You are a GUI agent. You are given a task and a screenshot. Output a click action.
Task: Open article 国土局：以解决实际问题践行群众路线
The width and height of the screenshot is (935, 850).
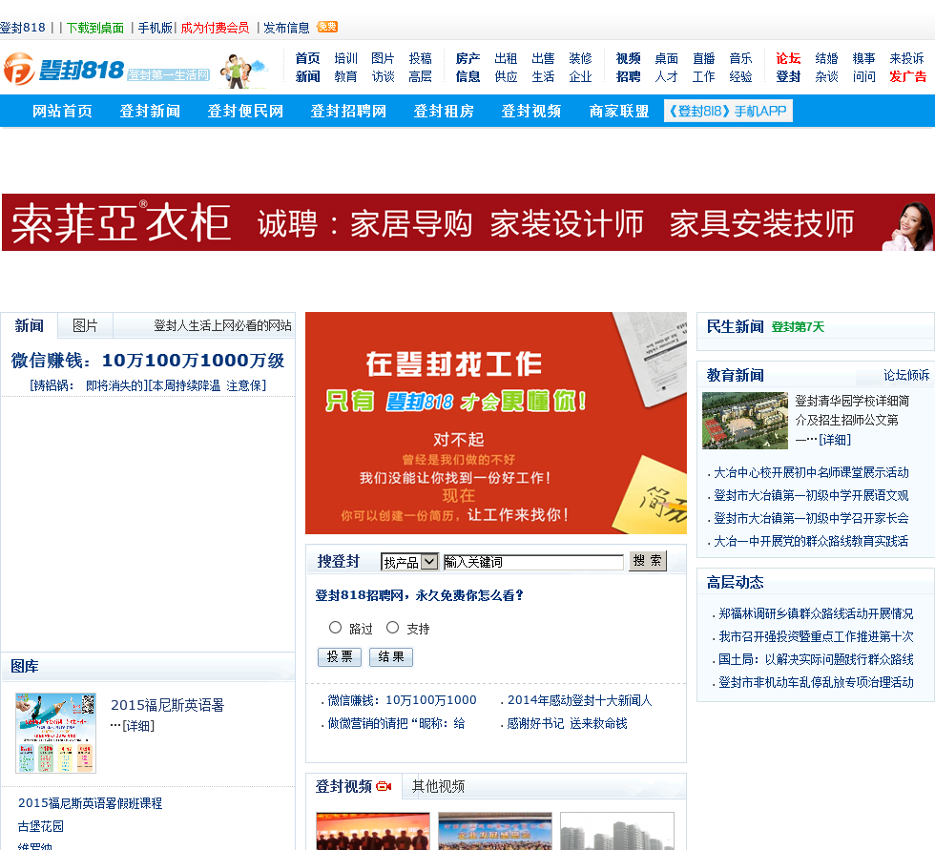(816, 659)
